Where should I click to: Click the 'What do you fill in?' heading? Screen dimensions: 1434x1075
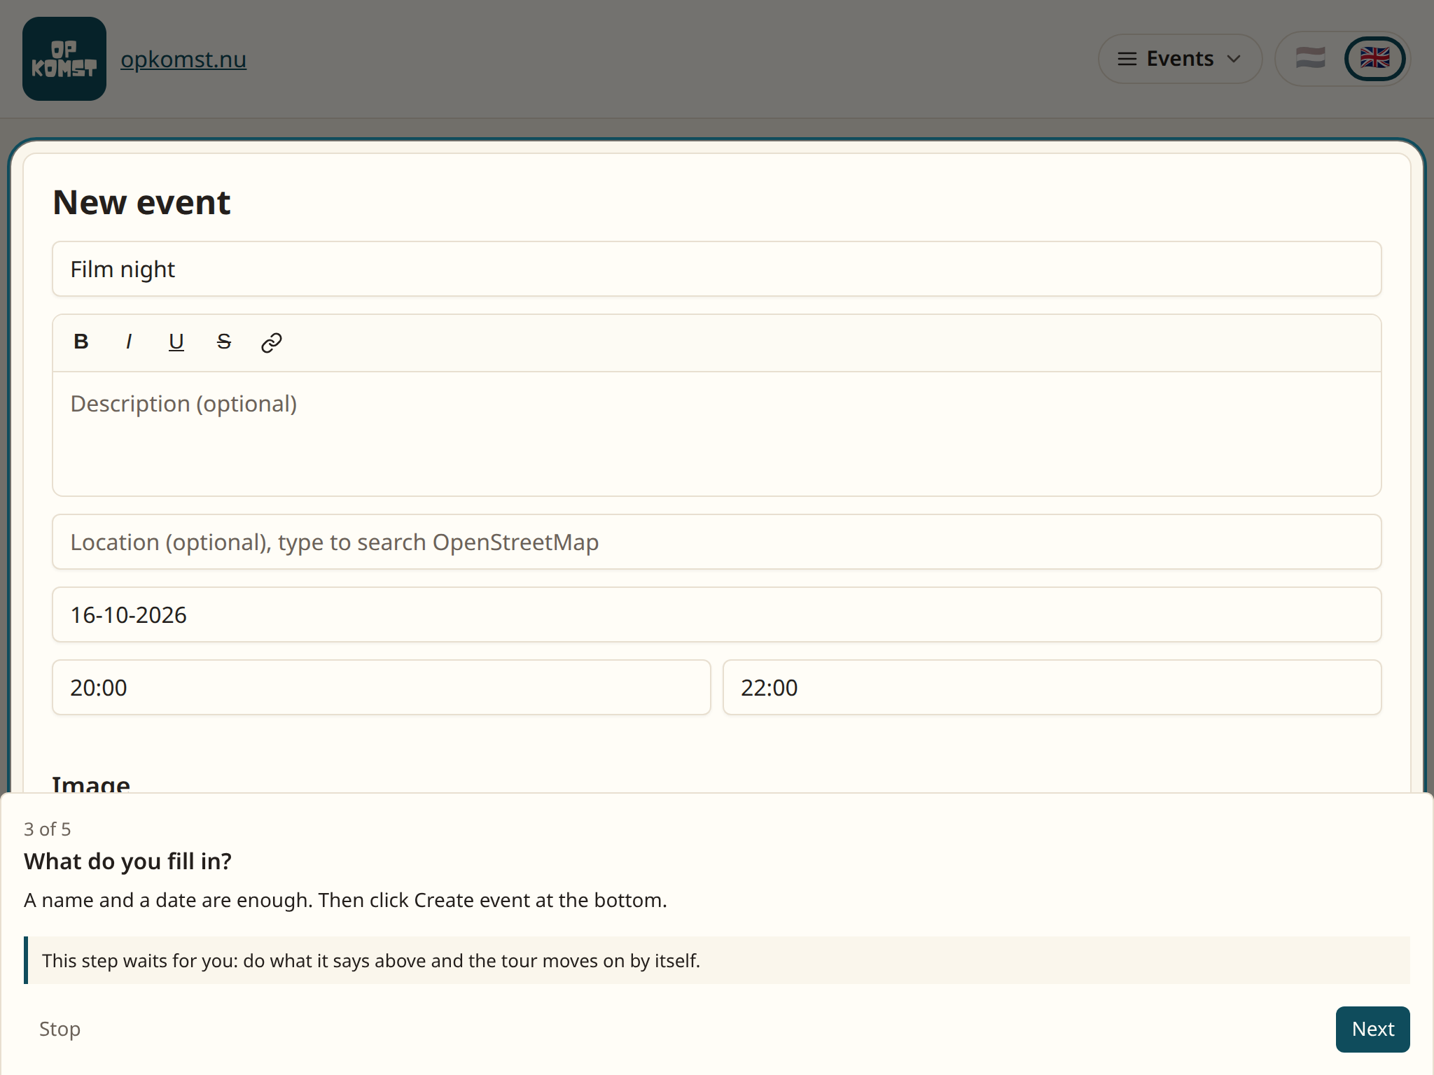click(128, 862)
